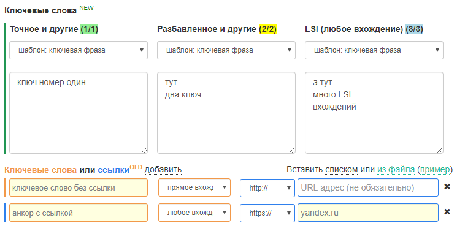
Task: Click resize grip of 'два ключ' textarea
Action: [x=292, y=150]
